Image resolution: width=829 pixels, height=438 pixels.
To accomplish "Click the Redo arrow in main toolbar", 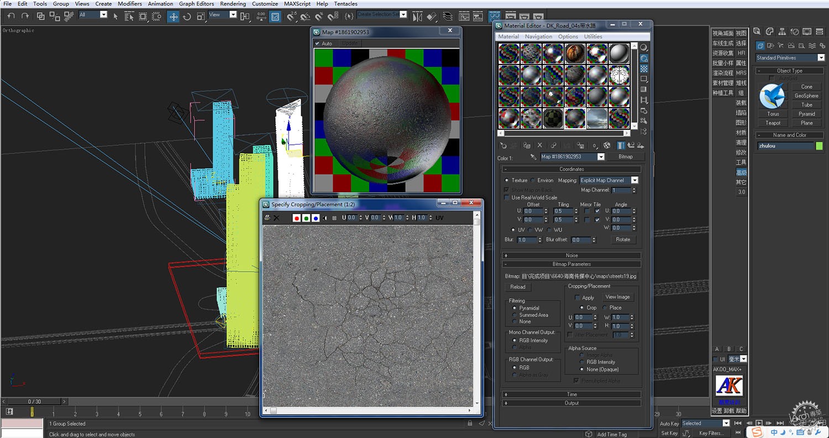I will point(25,17).
